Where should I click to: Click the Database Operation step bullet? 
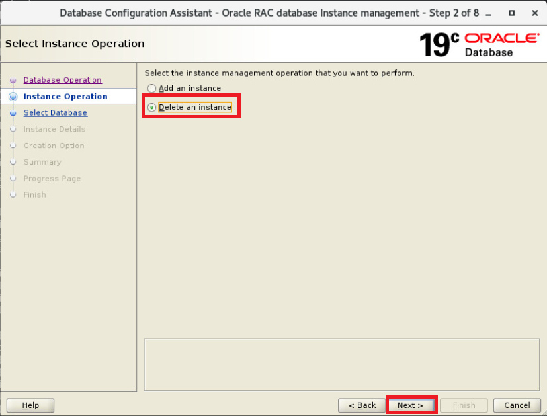[13, 80]
